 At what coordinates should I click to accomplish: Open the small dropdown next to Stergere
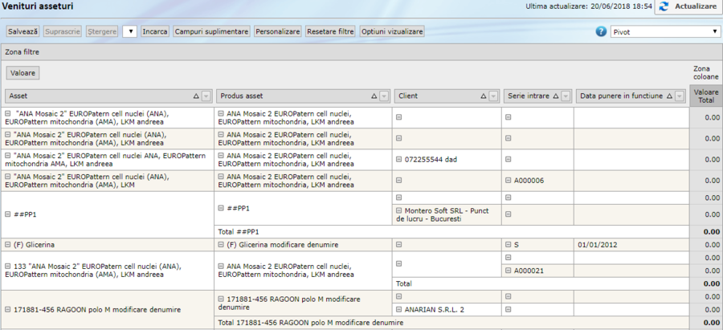click(x=129, y=31)
